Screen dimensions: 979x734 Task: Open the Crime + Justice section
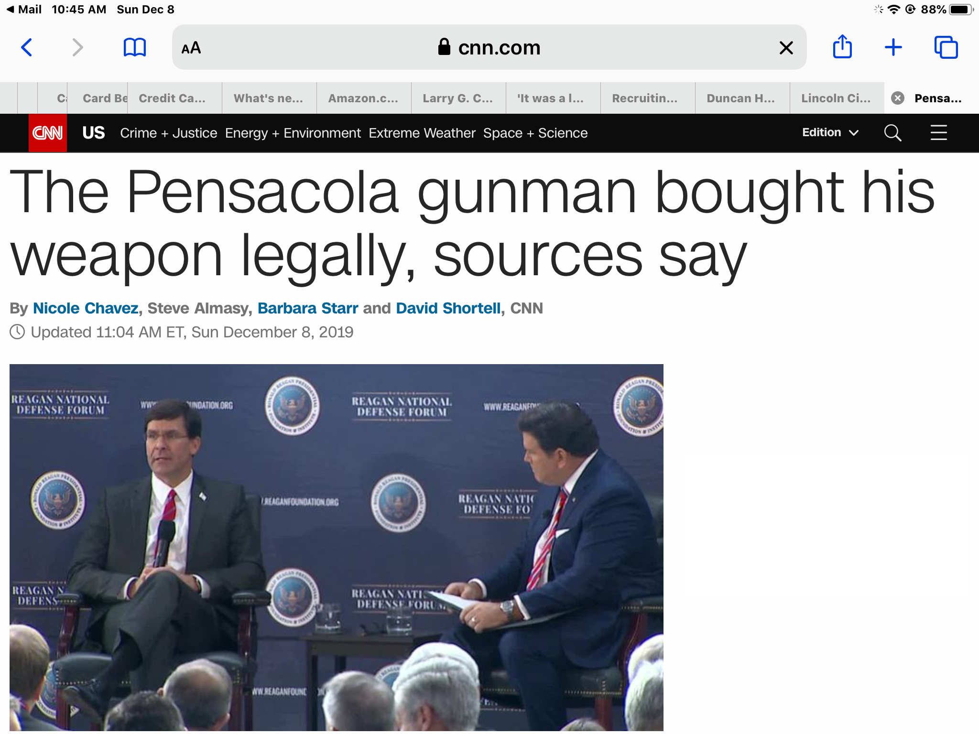click(x=169, y=133)
